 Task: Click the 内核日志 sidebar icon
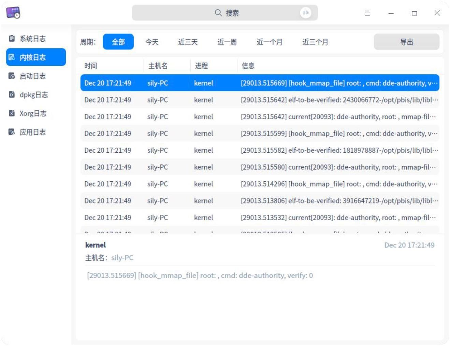pyautogui.click(x=12, y=57)
